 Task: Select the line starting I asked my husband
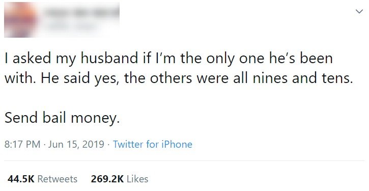coord(168,59)
